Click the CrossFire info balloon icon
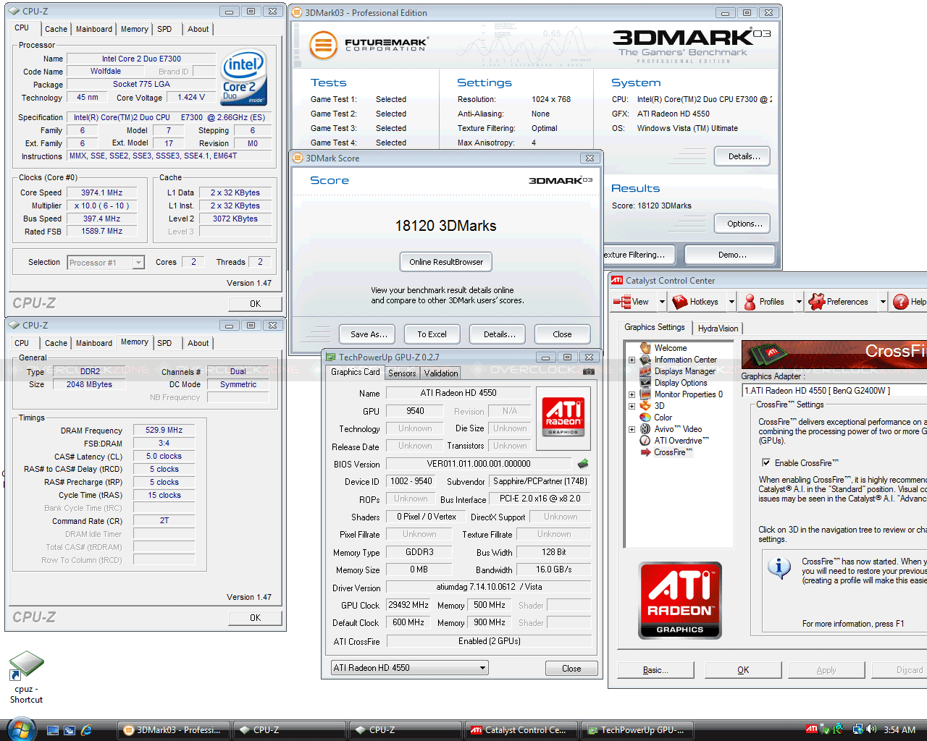 (779, 568)
